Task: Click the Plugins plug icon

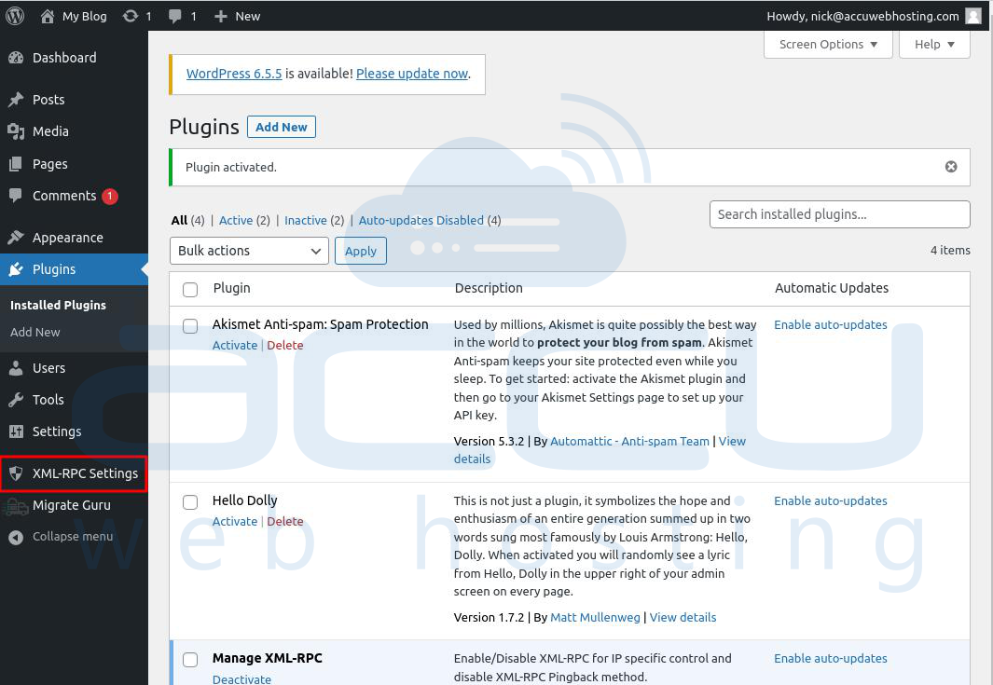Action: (16, 269)
